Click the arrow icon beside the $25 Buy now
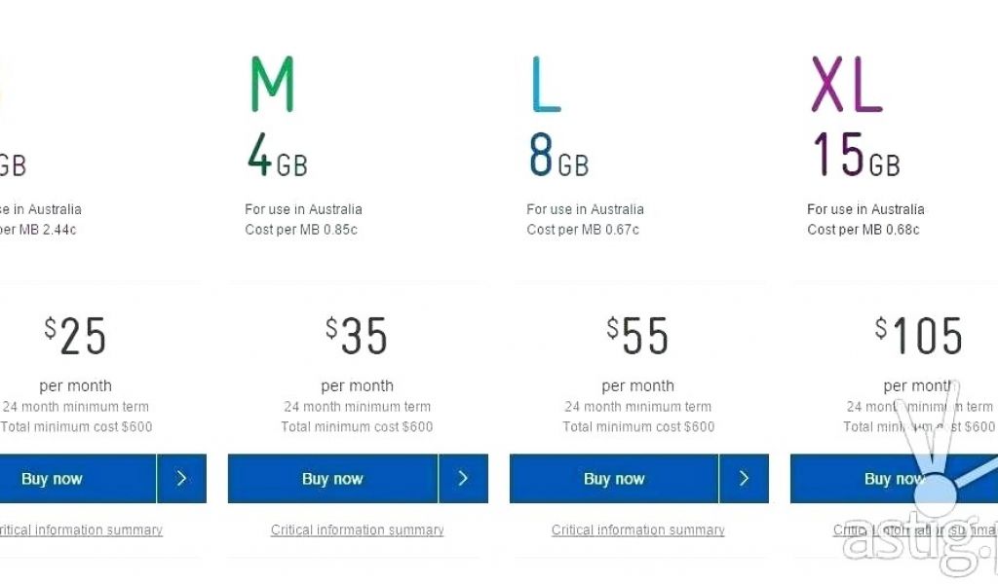Screen dimensions: 998x584 (x=181, y=479)
